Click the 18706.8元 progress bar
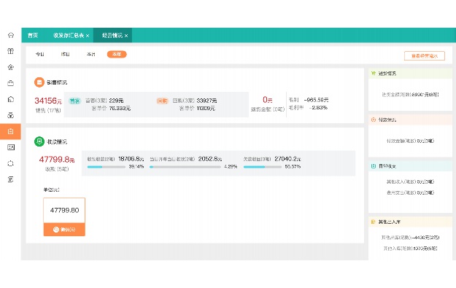456x288 pixels. (106, 167)
